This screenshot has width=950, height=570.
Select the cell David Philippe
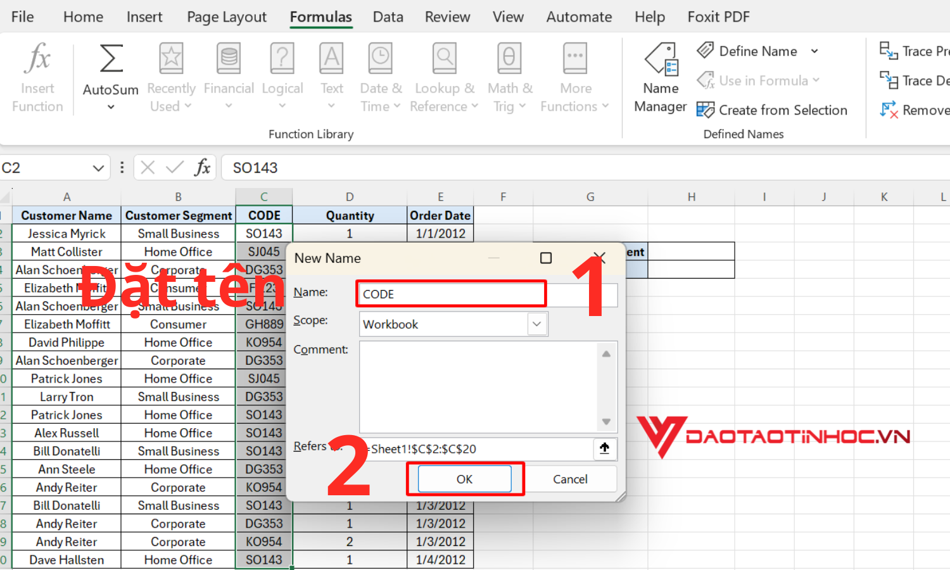point(66,343)
